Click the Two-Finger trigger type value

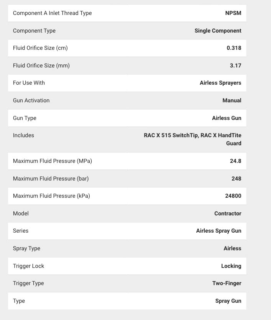pos(227,283)
